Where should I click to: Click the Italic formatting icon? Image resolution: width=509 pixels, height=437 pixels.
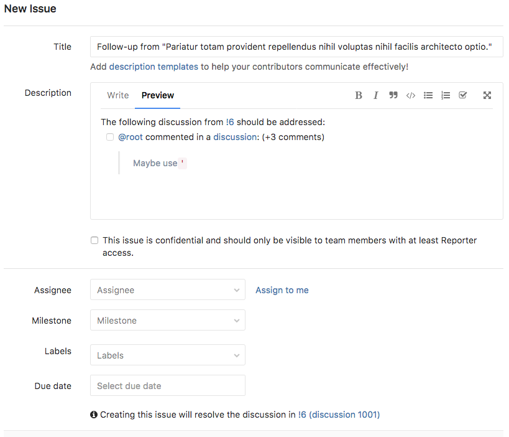click(x=375, y=95)
